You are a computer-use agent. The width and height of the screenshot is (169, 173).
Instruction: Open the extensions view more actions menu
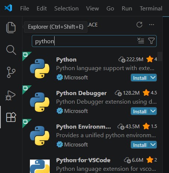click(x=151, y=25)
